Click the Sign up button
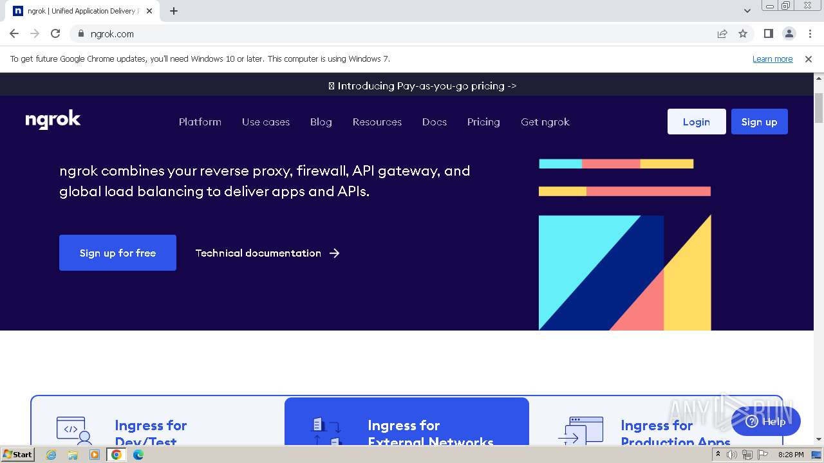 760,122
